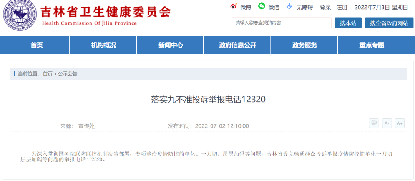Click the print page icon
The height and width of the screenshot is (181, 415).
click(x=373, y=123)
